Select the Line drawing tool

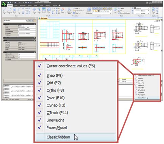point(4,10)
